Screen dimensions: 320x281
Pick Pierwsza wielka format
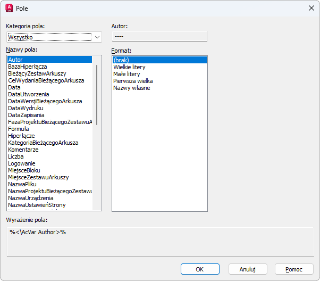click(133, 81)
